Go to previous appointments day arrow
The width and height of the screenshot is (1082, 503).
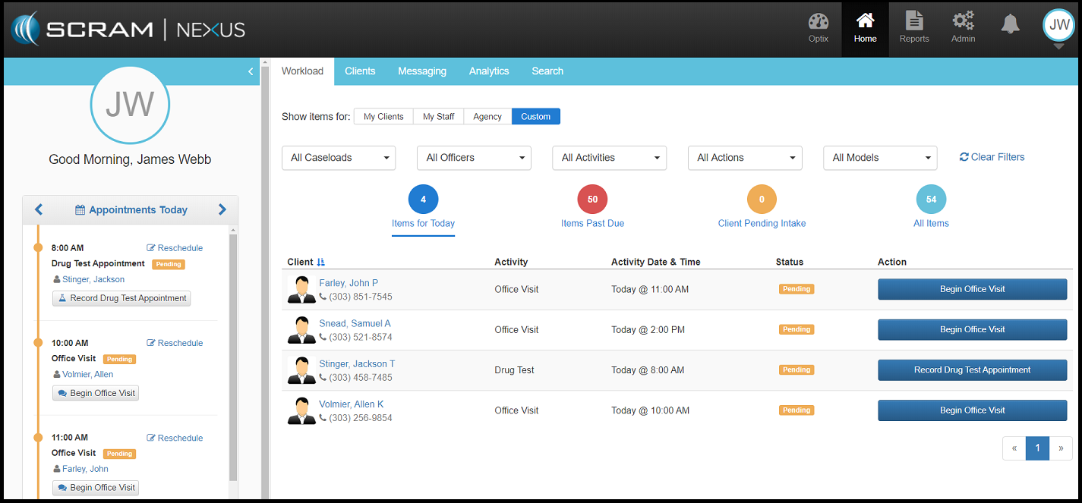[39, 209]
